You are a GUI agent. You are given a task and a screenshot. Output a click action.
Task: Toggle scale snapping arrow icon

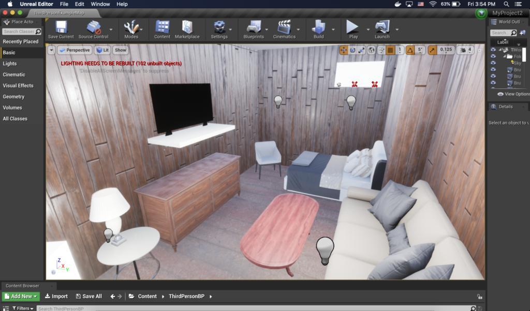[x=432, y=50]
